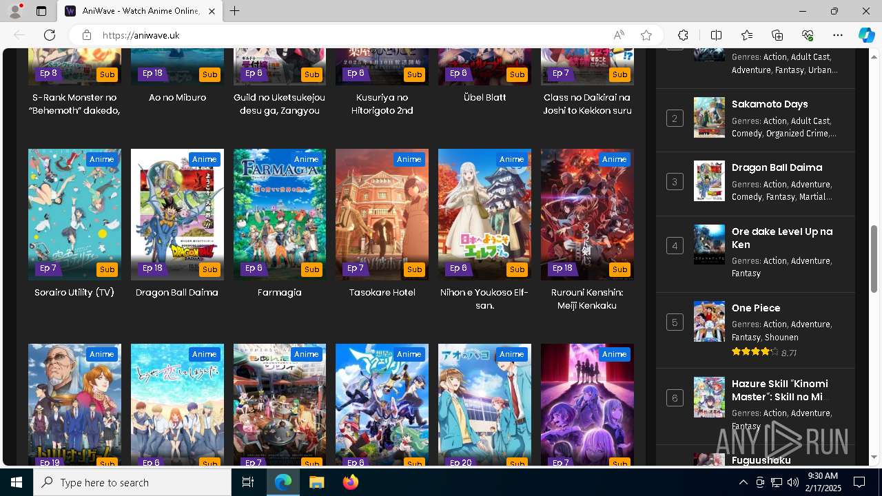The image size is (882, 496).
Task: Open the tab actions menu icon
Action: pos(41,11)
